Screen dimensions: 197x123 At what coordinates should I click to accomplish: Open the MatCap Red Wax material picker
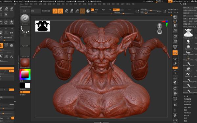tap(25, 63)
